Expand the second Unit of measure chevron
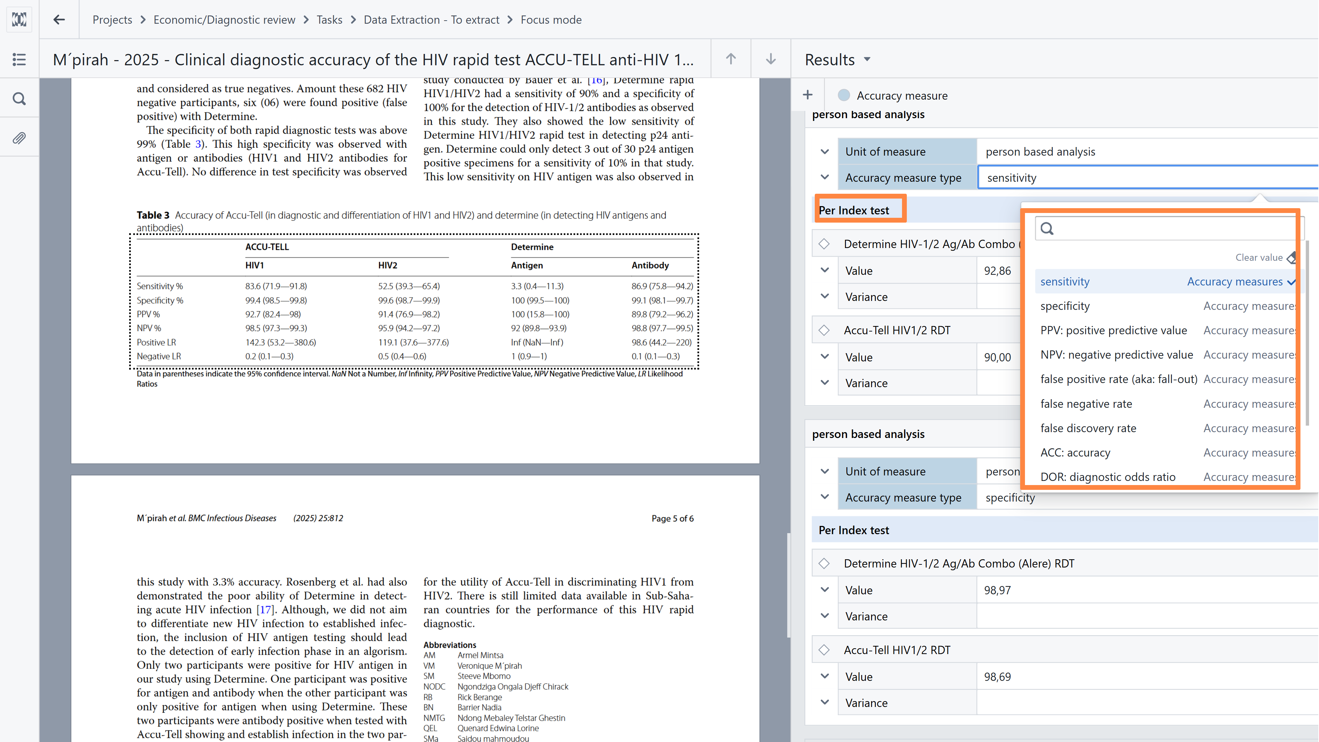This screenshot has height=742, width=1319. (824, 471)
